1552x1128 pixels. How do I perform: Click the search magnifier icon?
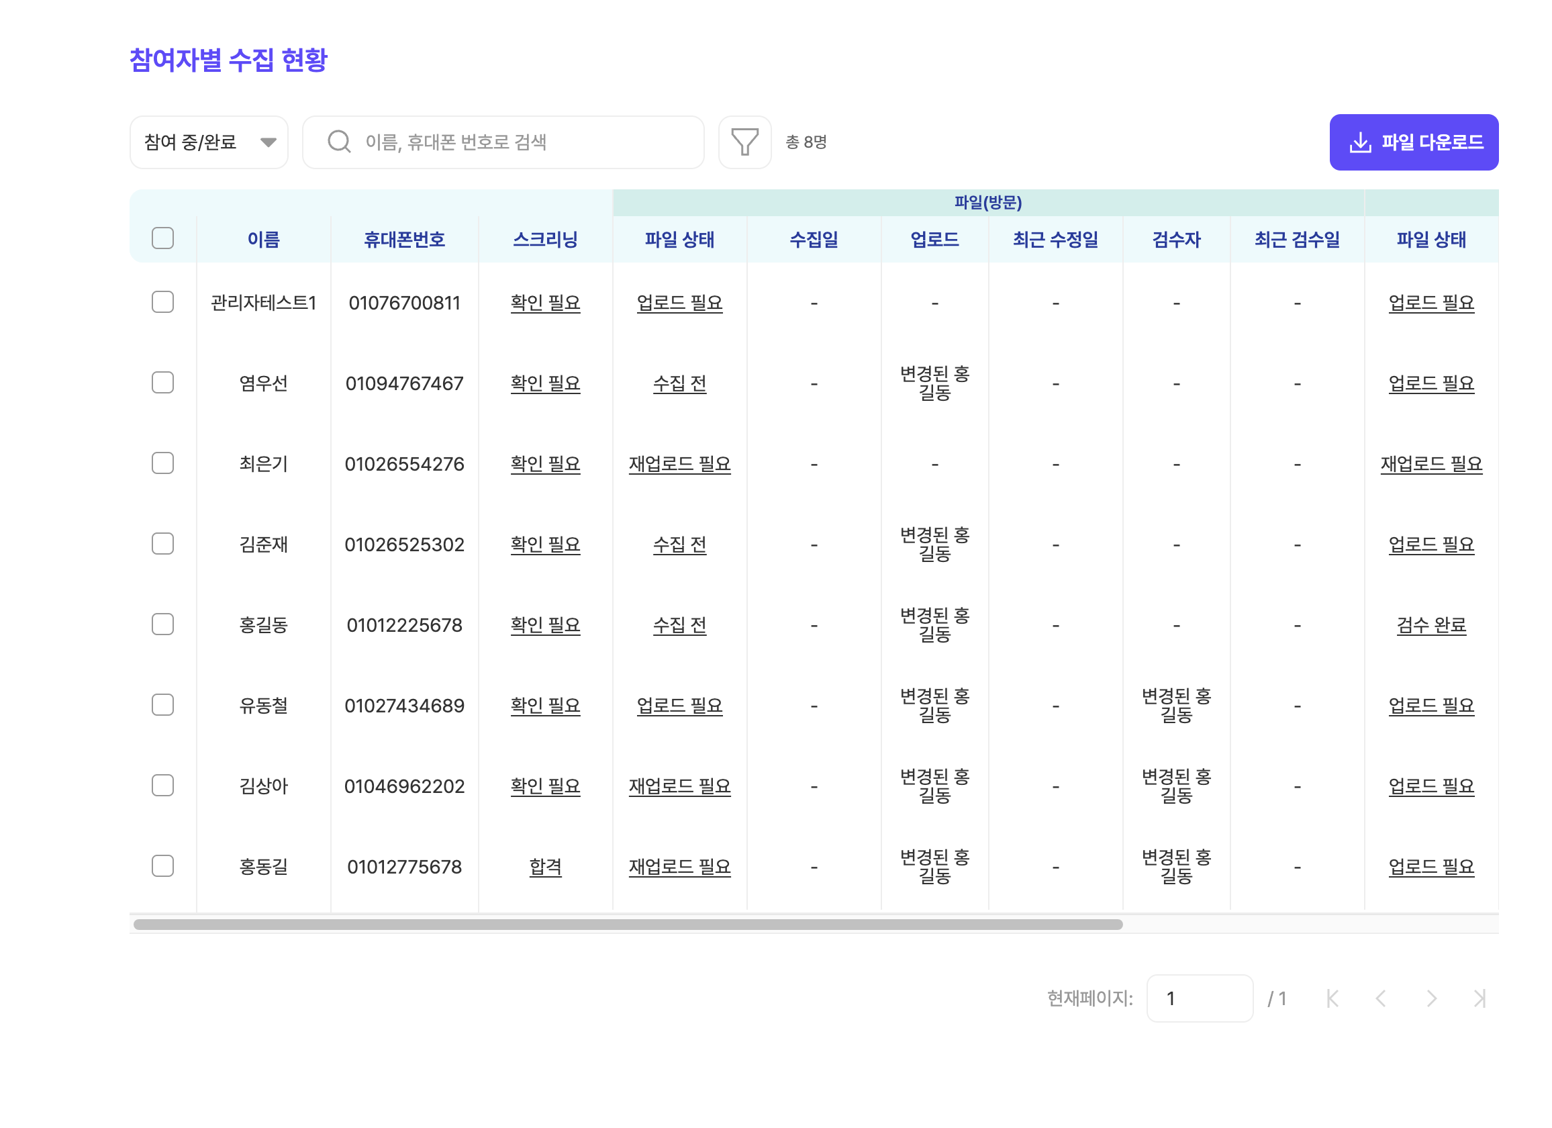[x=340, y=142]
